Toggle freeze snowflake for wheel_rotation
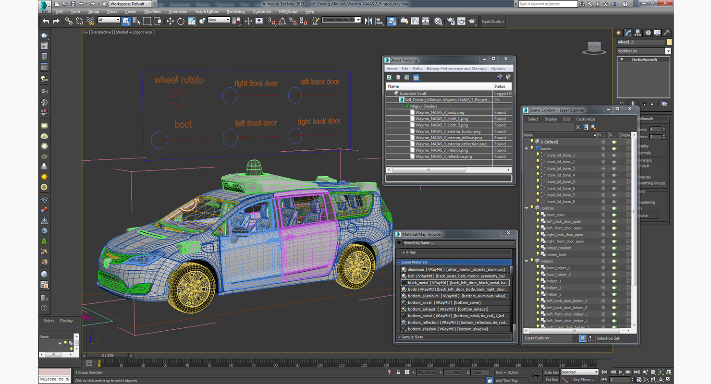 click(603, 248)
